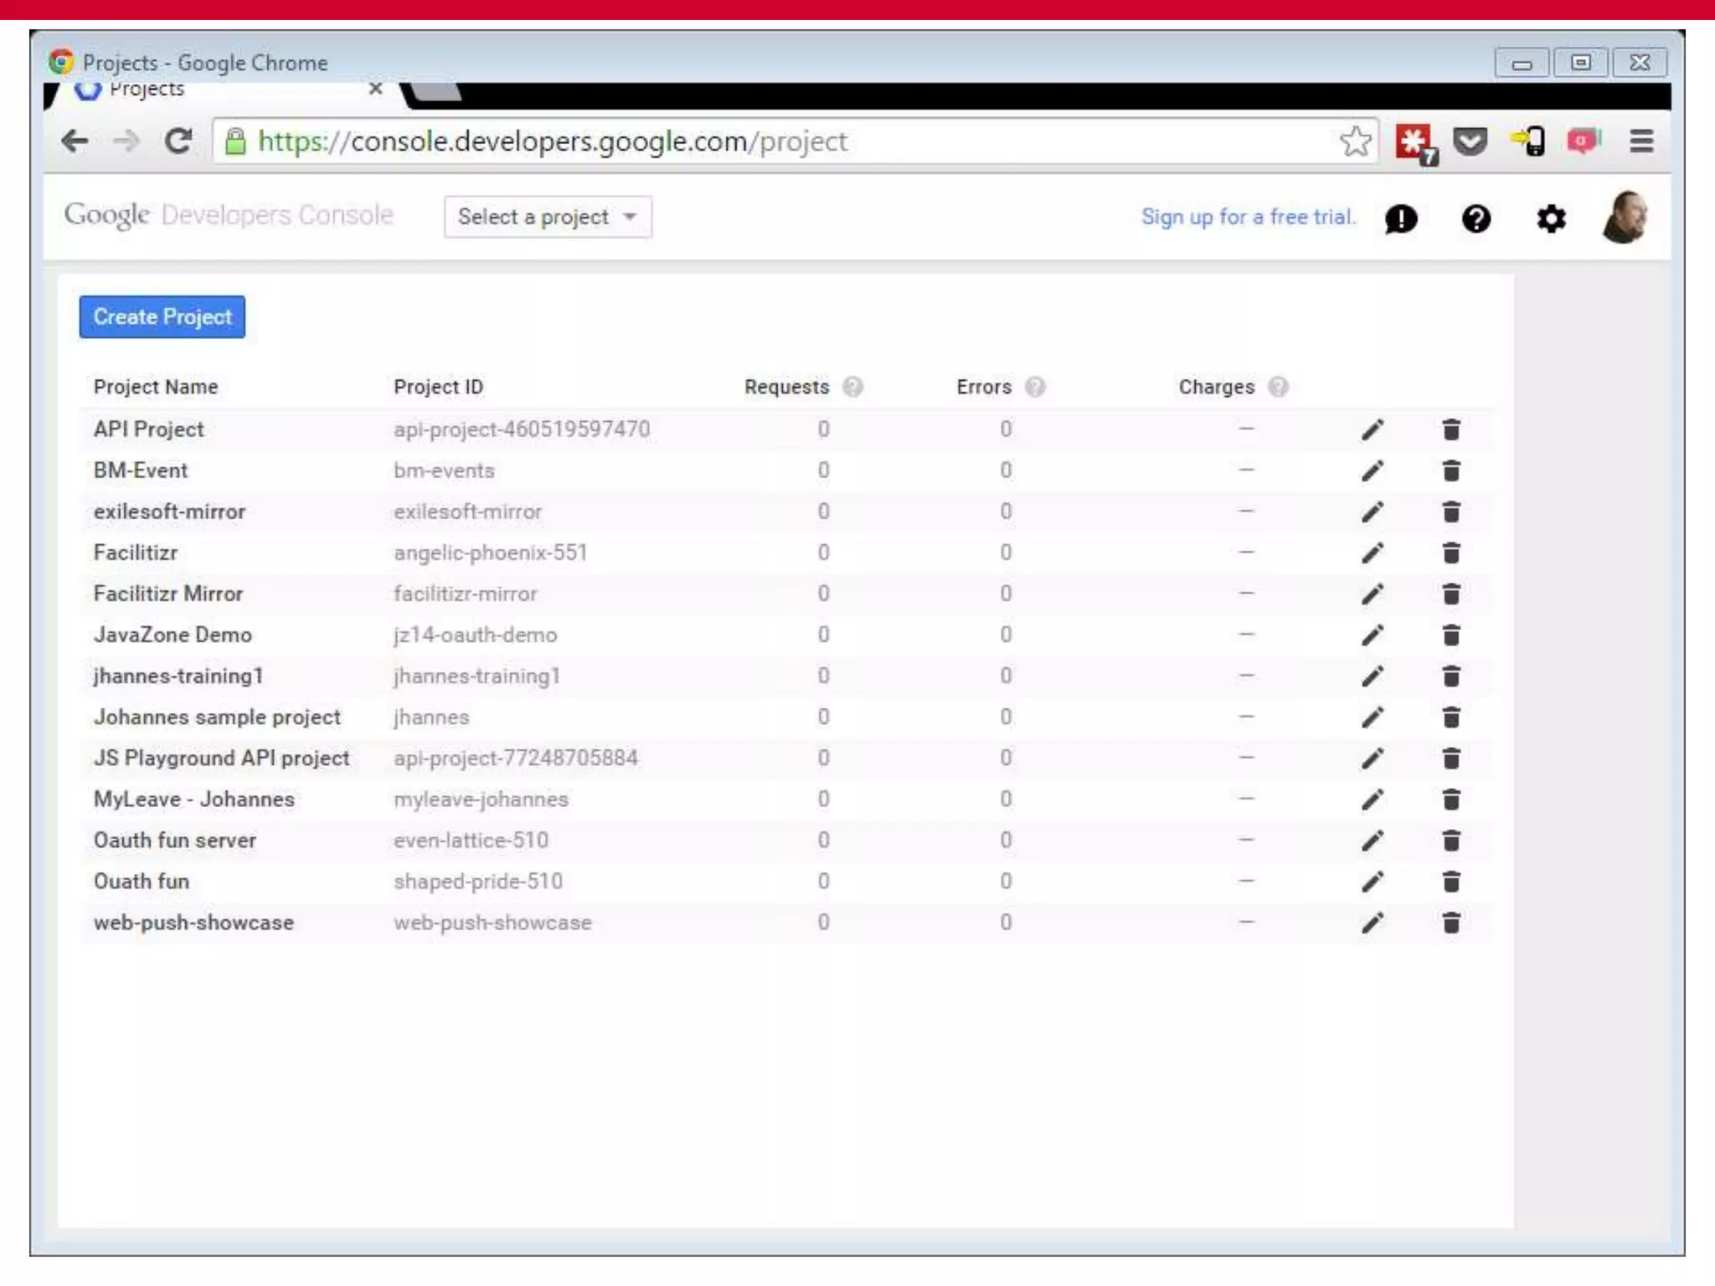The image size is (1715, 1286).
Task: Trash the web-push-showcase project
Action: (1451, 923)
